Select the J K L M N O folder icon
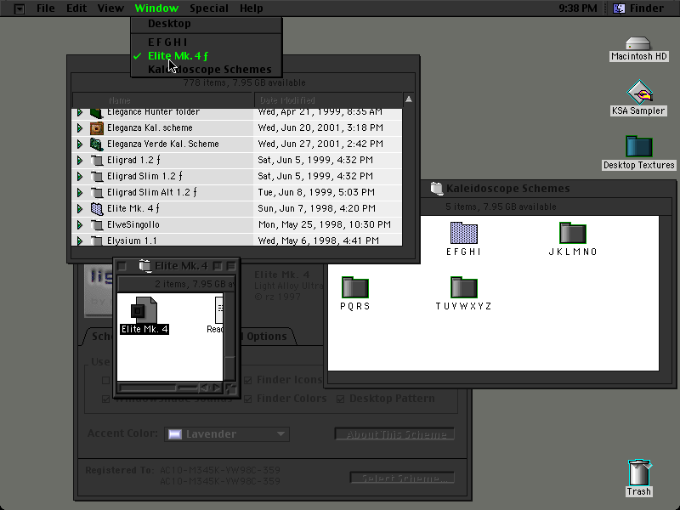 point(572,233)
